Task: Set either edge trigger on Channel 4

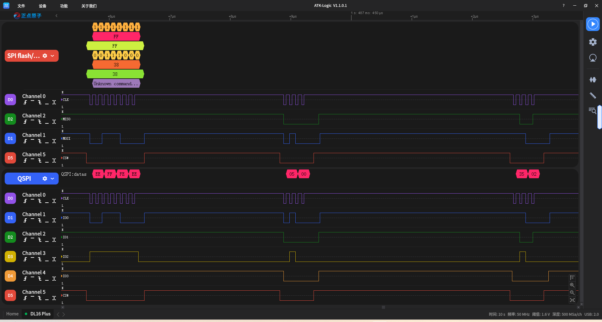Action: click(54, 279)
